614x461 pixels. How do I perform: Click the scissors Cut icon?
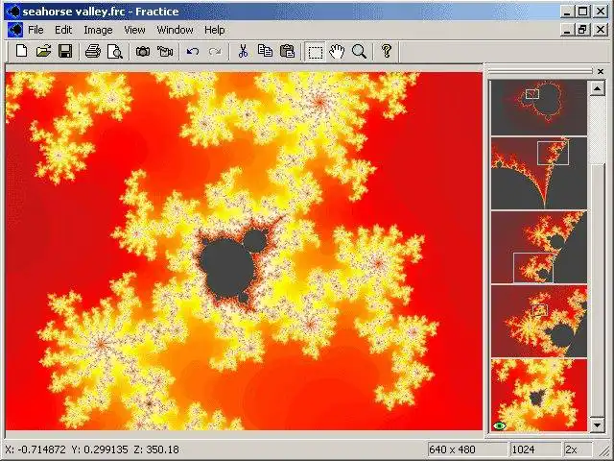(243, 51)
